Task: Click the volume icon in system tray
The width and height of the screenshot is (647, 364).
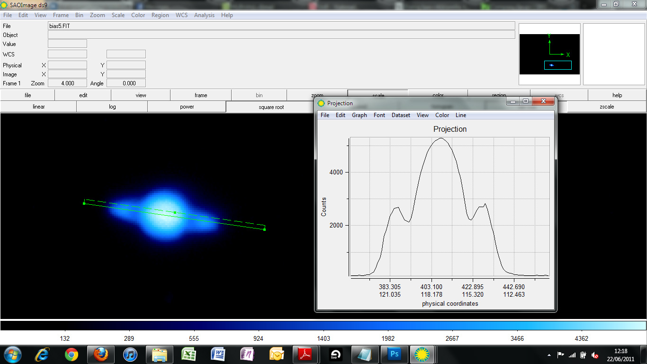Action: (595, 355)
